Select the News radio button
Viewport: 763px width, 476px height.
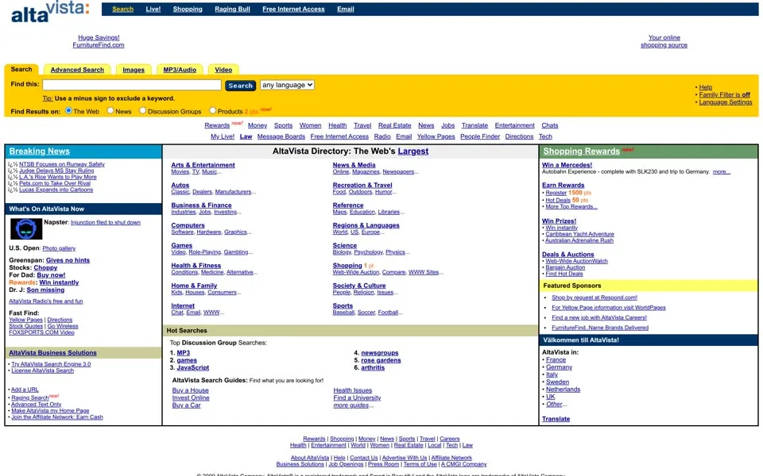pos(110,111)
